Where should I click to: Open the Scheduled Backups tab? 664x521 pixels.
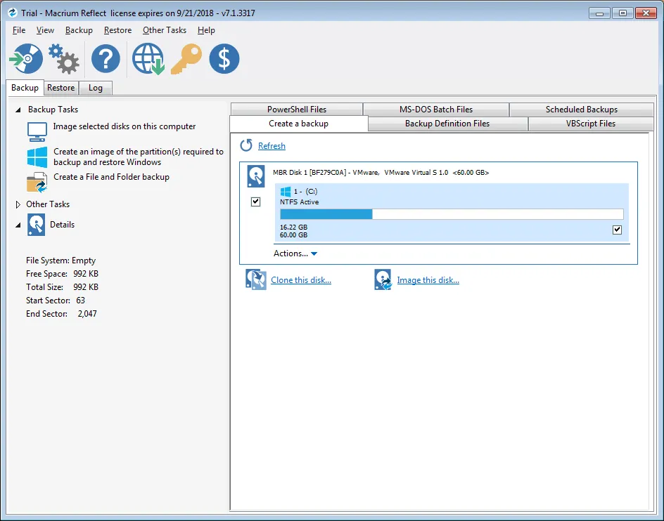pos(582,109)
